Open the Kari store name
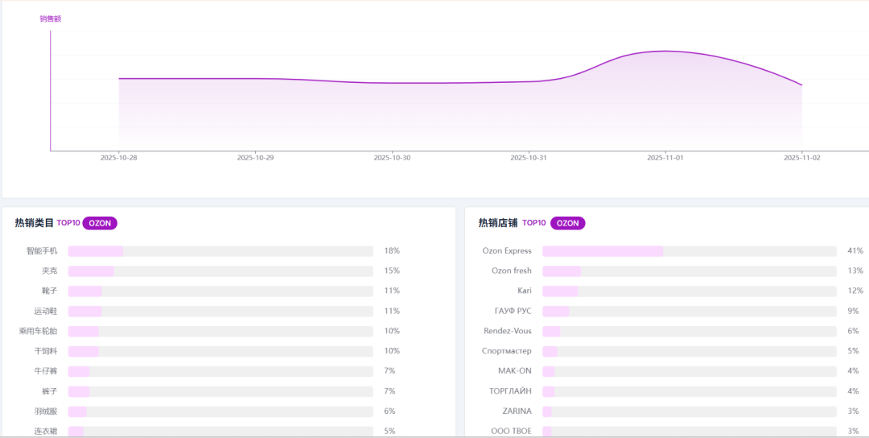The image size is (869, 438). [x=525, y=291]
